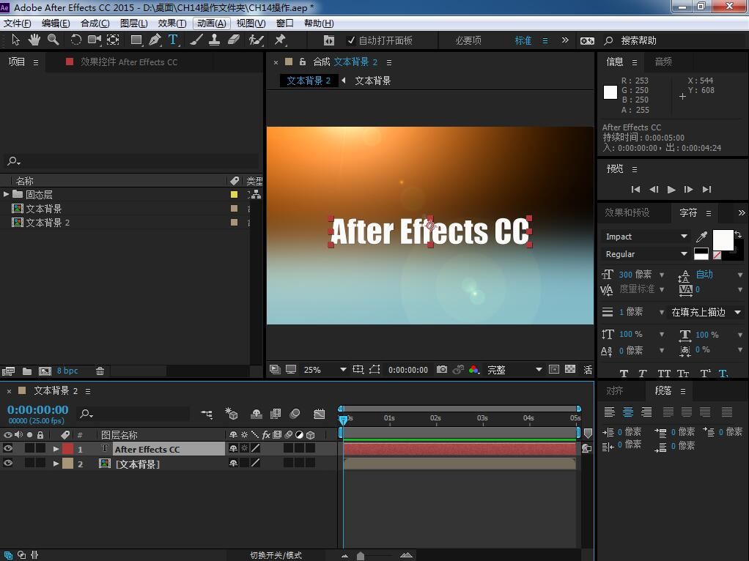Select the Brush tool
Image resolution: width=749 pixels, height=561 pixels.
tap(196, 40)
